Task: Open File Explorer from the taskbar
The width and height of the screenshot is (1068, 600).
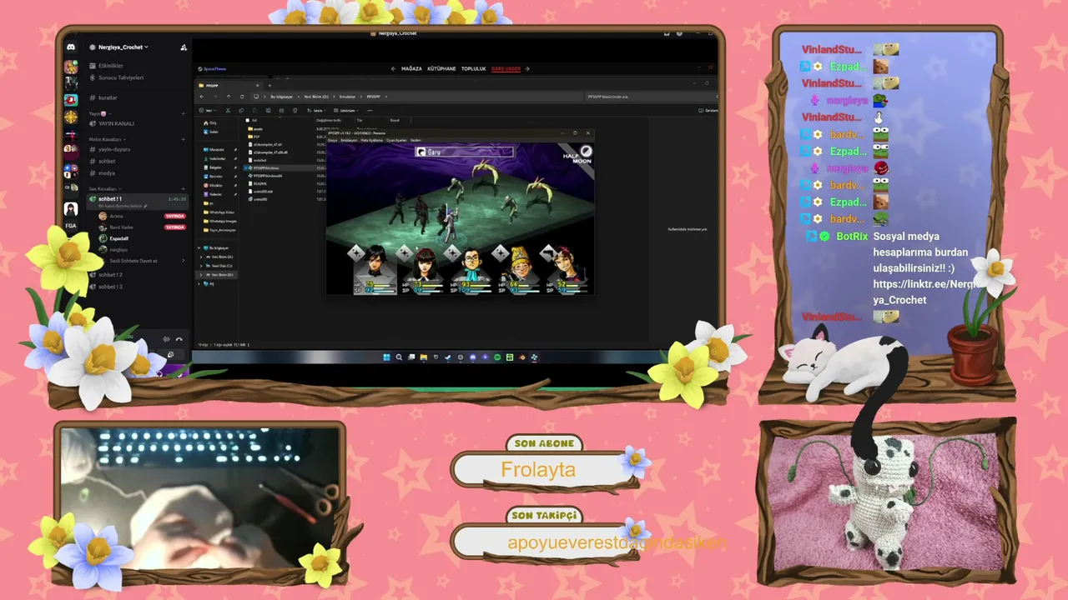Action: [424, 357]
